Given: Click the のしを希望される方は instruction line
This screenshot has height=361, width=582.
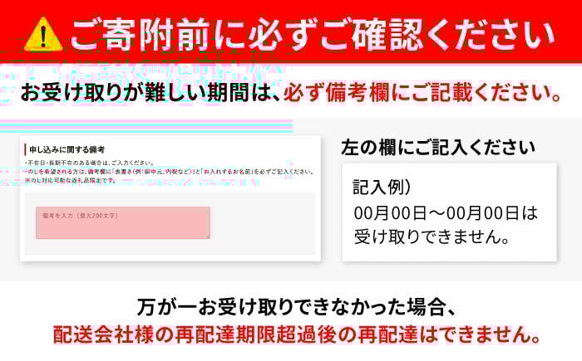Looking at the screenshot, I should pyautogui.click(x=170, y=172).
